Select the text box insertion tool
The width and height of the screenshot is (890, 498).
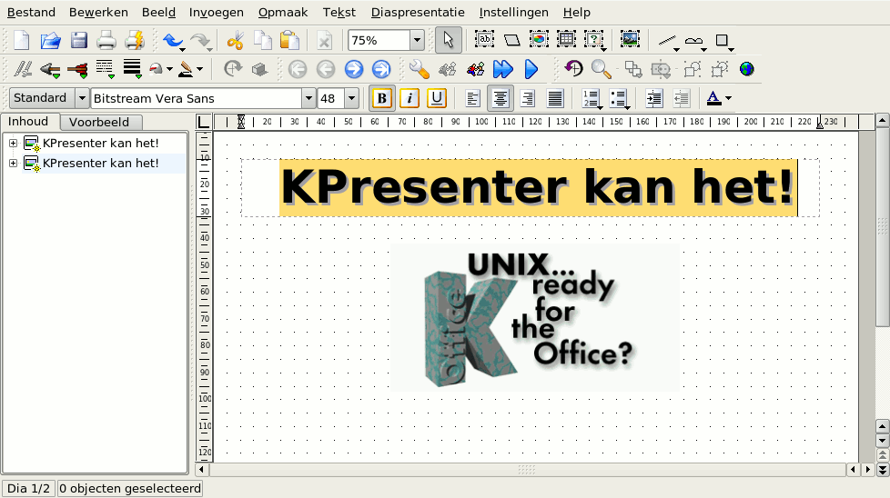[x=484, y=40]
